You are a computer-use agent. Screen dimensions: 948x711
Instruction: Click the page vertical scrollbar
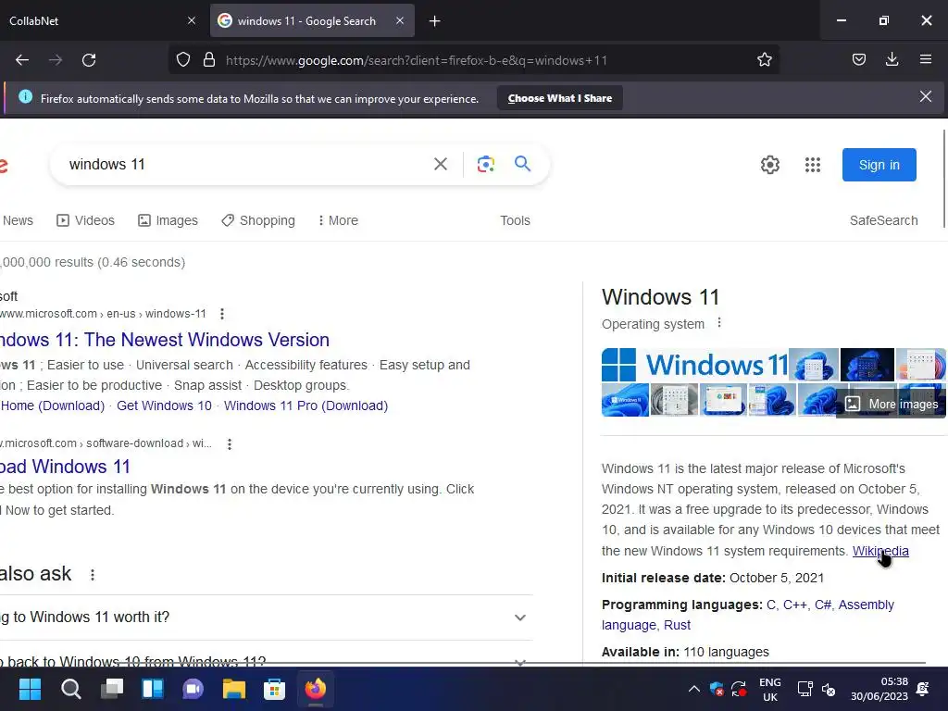(x=944, y=179)
